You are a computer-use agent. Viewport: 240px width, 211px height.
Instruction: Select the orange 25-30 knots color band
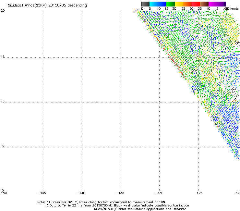point(187,4)
